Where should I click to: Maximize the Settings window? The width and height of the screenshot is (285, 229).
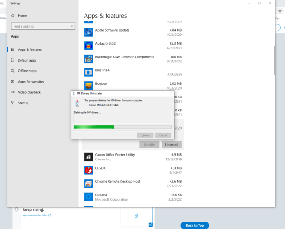[260, 3]
